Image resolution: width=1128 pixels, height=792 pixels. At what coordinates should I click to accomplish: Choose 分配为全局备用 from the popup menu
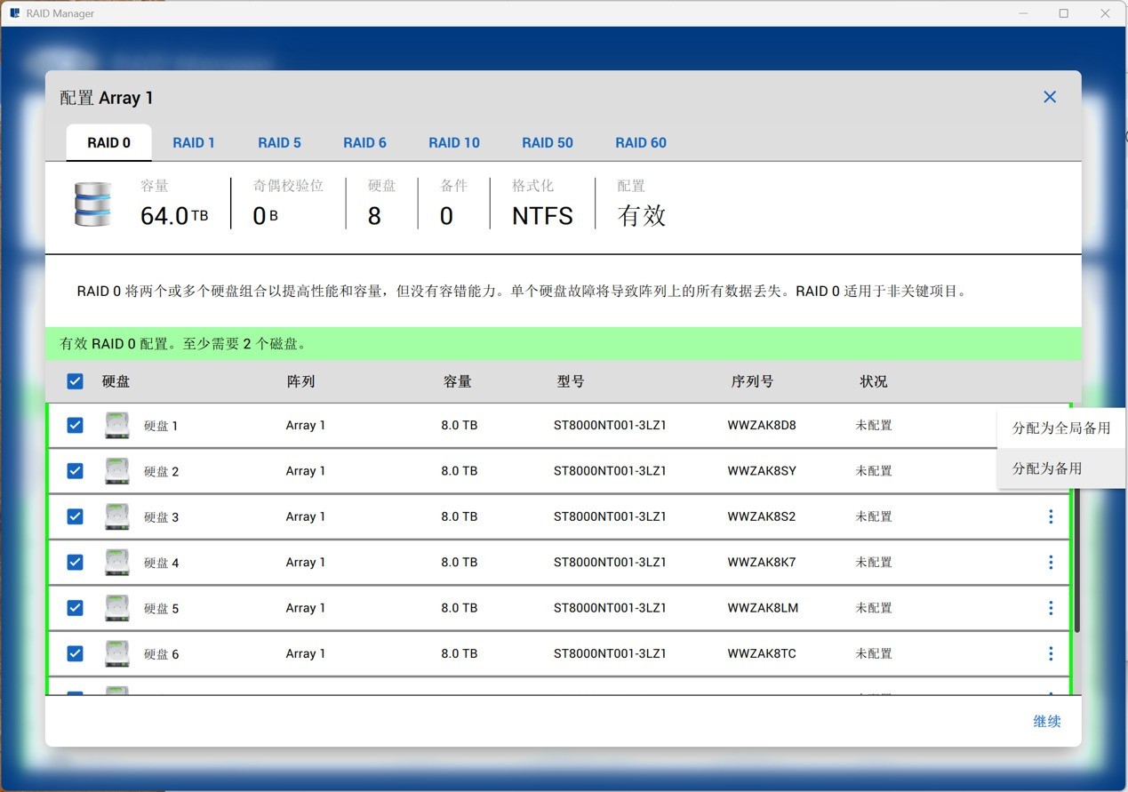(x=1061, y=428)
